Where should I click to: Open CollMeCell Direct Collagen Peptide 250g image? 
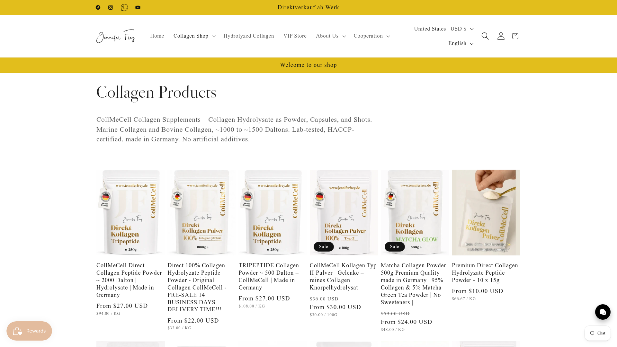coord(130,212)
